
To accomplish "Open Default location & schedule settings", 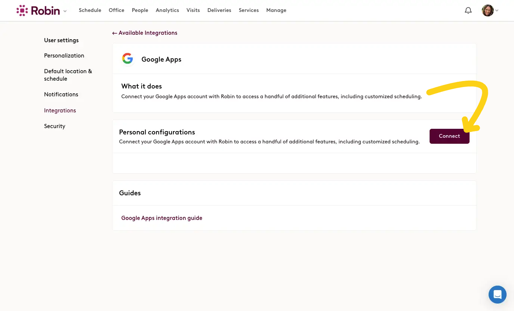I will [x=68, y=75].
